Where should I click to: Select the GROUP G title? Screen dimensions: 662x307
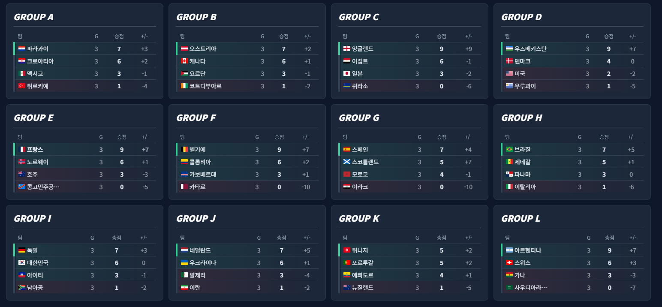click(x=359, y=118)
